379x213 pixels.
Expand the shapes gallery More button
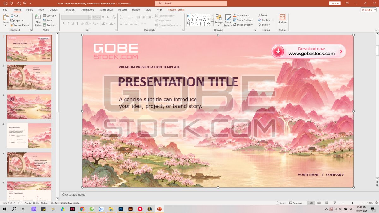point(212,24)
